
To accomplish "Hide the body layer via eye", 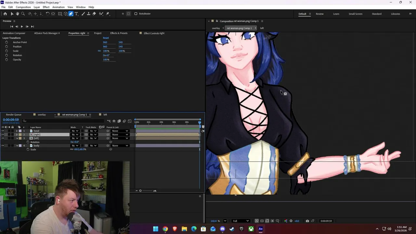I will pyautogui.click(x=3, y=146).
